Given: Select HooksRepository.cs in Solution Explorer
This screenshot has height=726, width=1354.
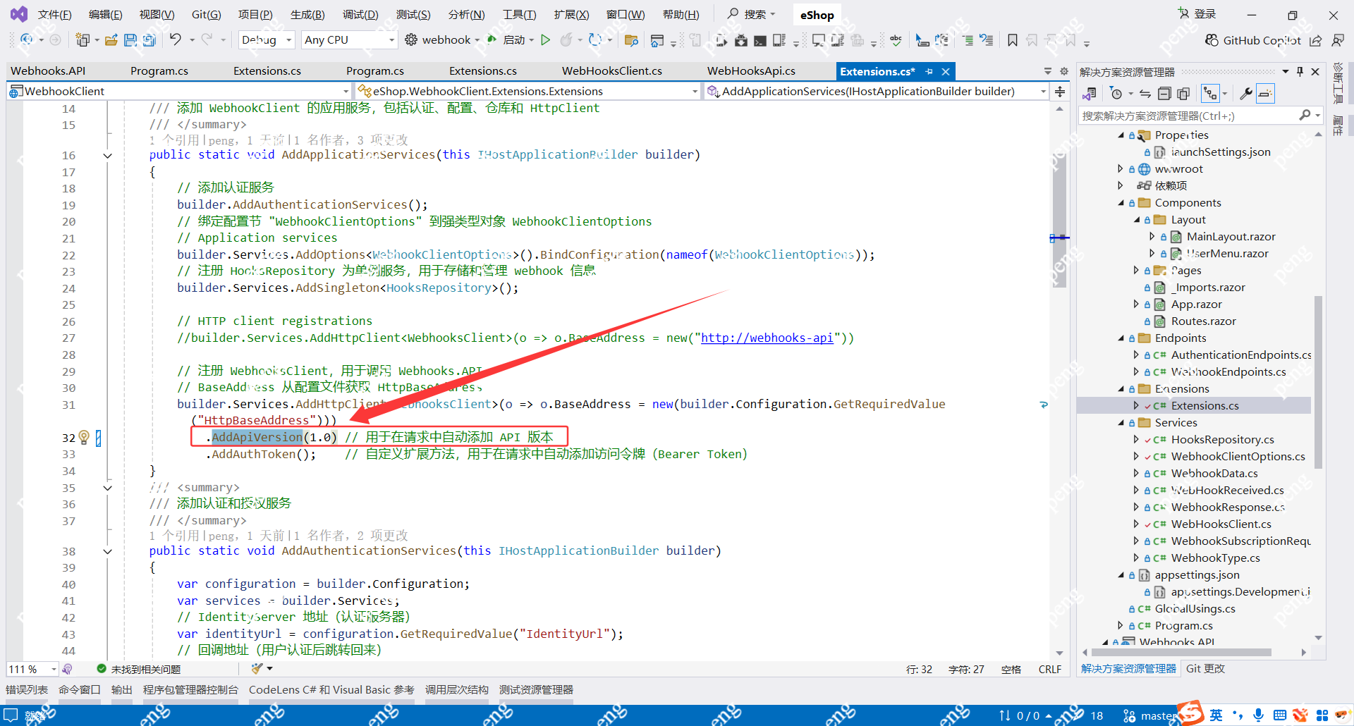Looking at the screenshot, I should coord(1222,440).
